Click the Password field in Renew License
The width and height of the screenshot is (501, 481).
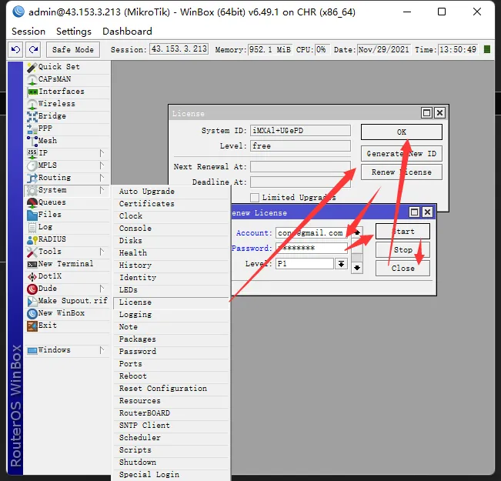point(311,249)
